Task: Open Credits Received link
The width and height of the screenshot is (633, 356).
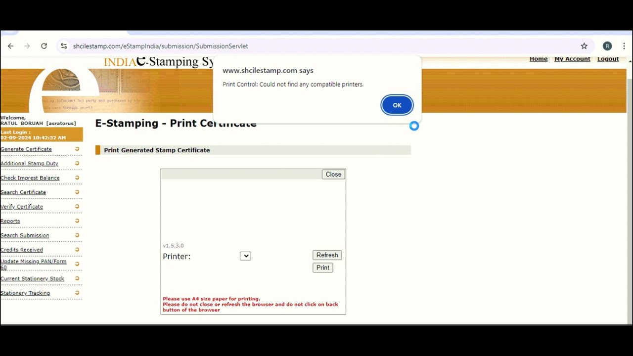Action: point(22,249)
